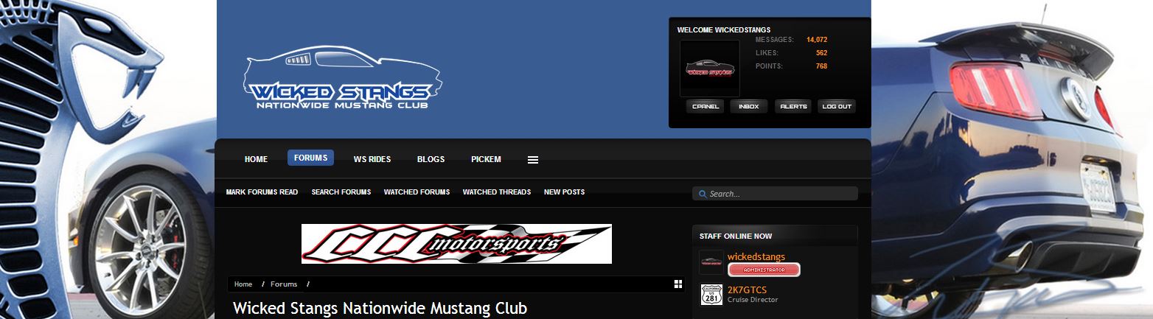Click the Wicked Stangs car logo
This screenshot has height=319, width=1153.
(x=342, y=79)
